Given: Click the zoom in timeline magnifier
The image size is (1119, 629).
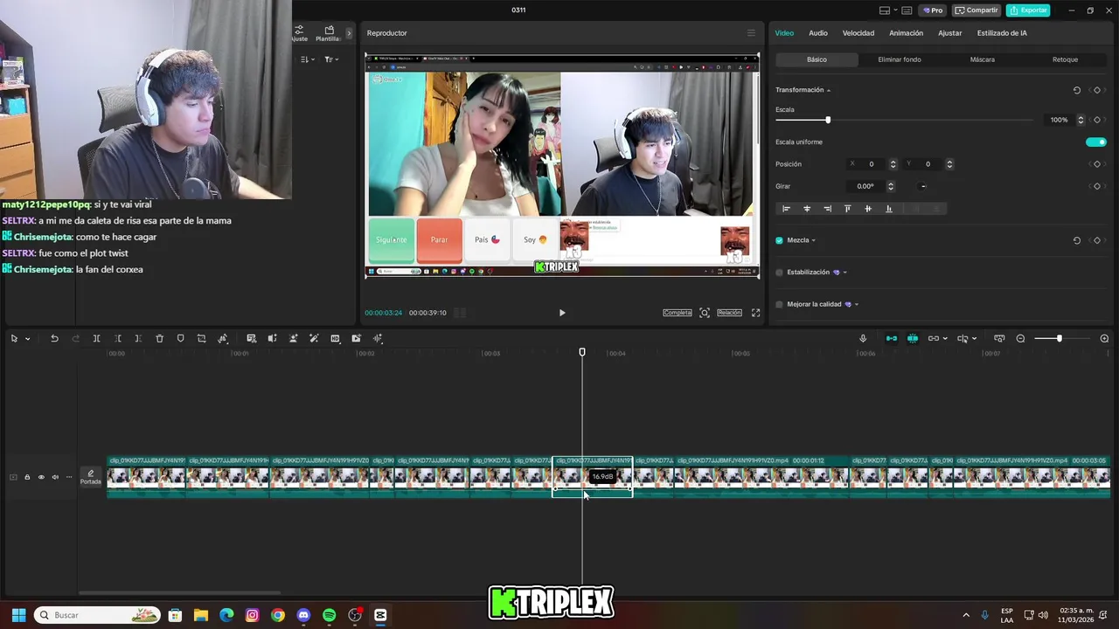Looking at the screenshot, I should click(x=1104, y=339).
